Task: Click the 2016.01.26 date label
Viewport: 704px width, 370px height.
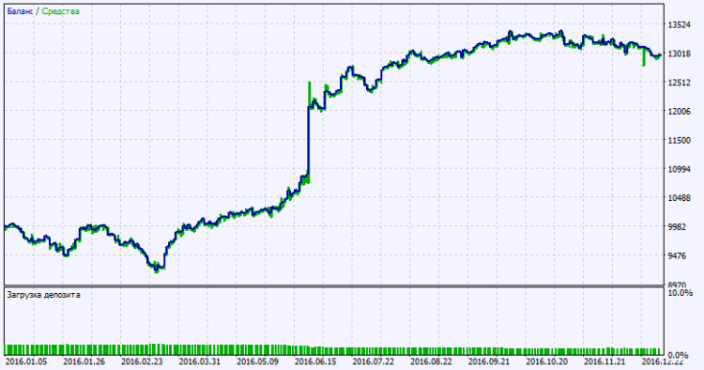Action: coord(84,362)
